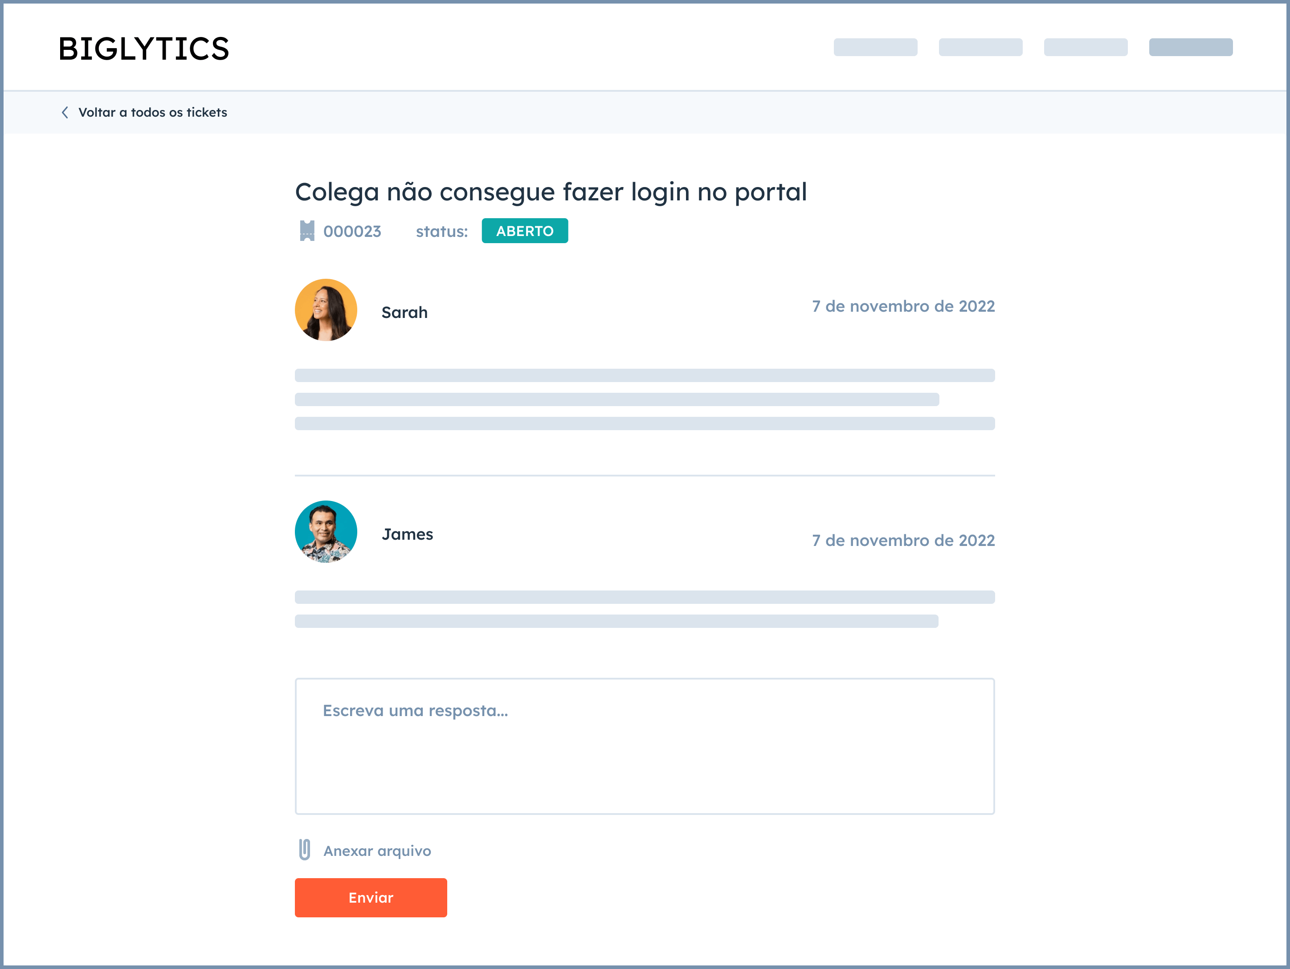Viewport: 1290px width, 969px height.
Task: Click the BIGLYTICS logo
Action: click(x=143, y=49)
